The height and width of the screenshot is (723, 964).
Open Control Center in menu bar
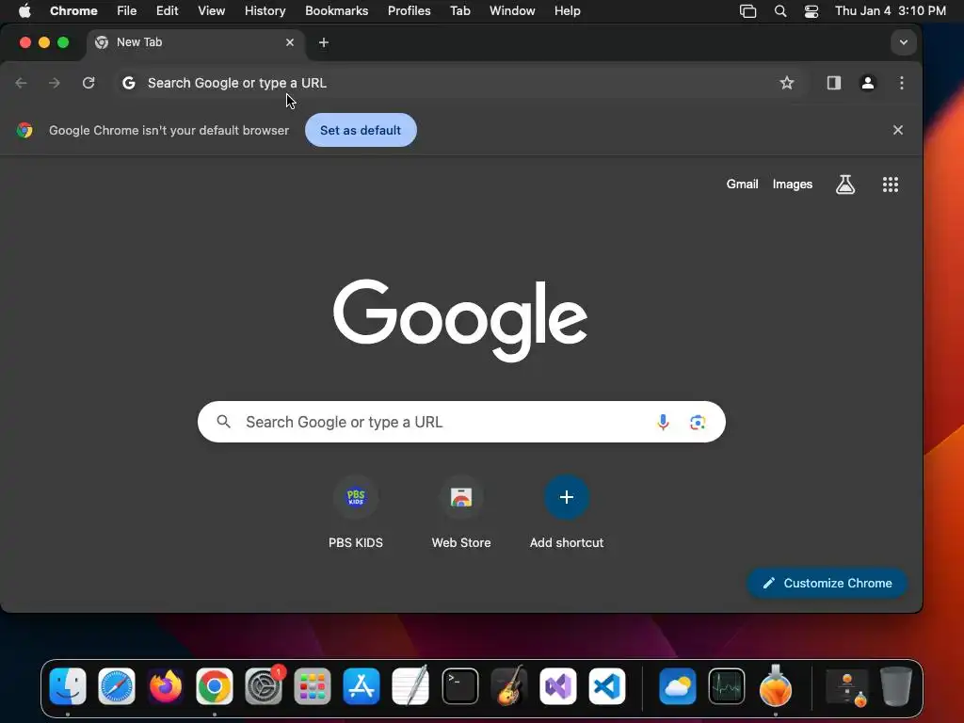pos(811,11)
